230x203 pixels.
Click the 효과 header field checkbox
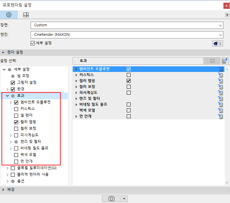(76, 61)
